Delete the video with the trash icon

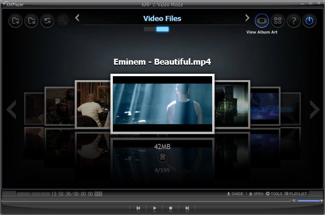tap(162, 157)
